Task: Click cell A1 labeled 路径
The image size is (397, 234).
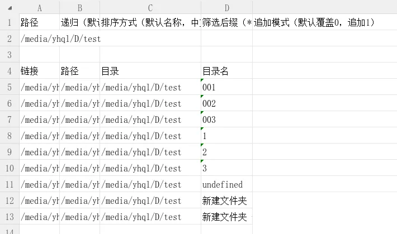Action: pyautogui.click(x=40, y=22)
